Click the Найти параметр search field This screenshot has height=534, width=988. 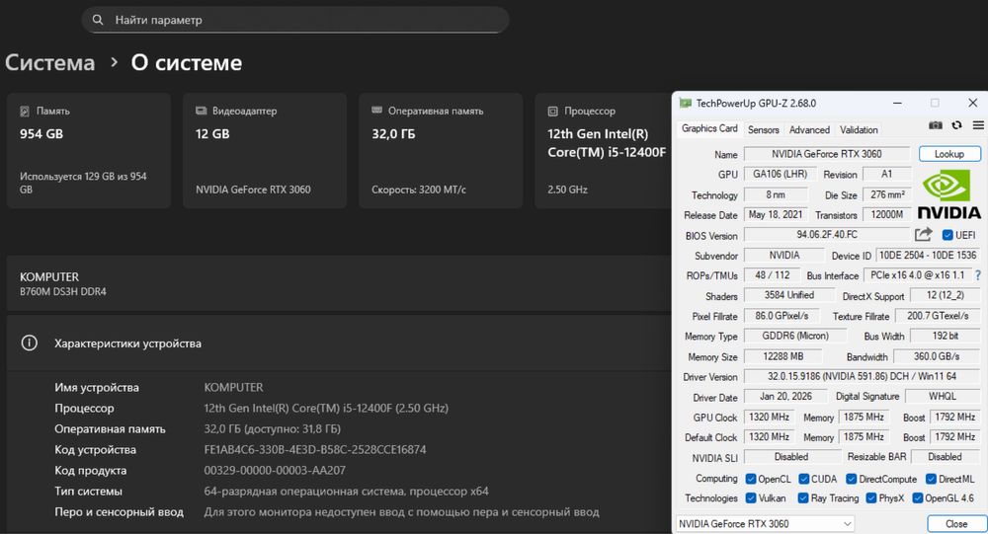[x=295, y=20]
